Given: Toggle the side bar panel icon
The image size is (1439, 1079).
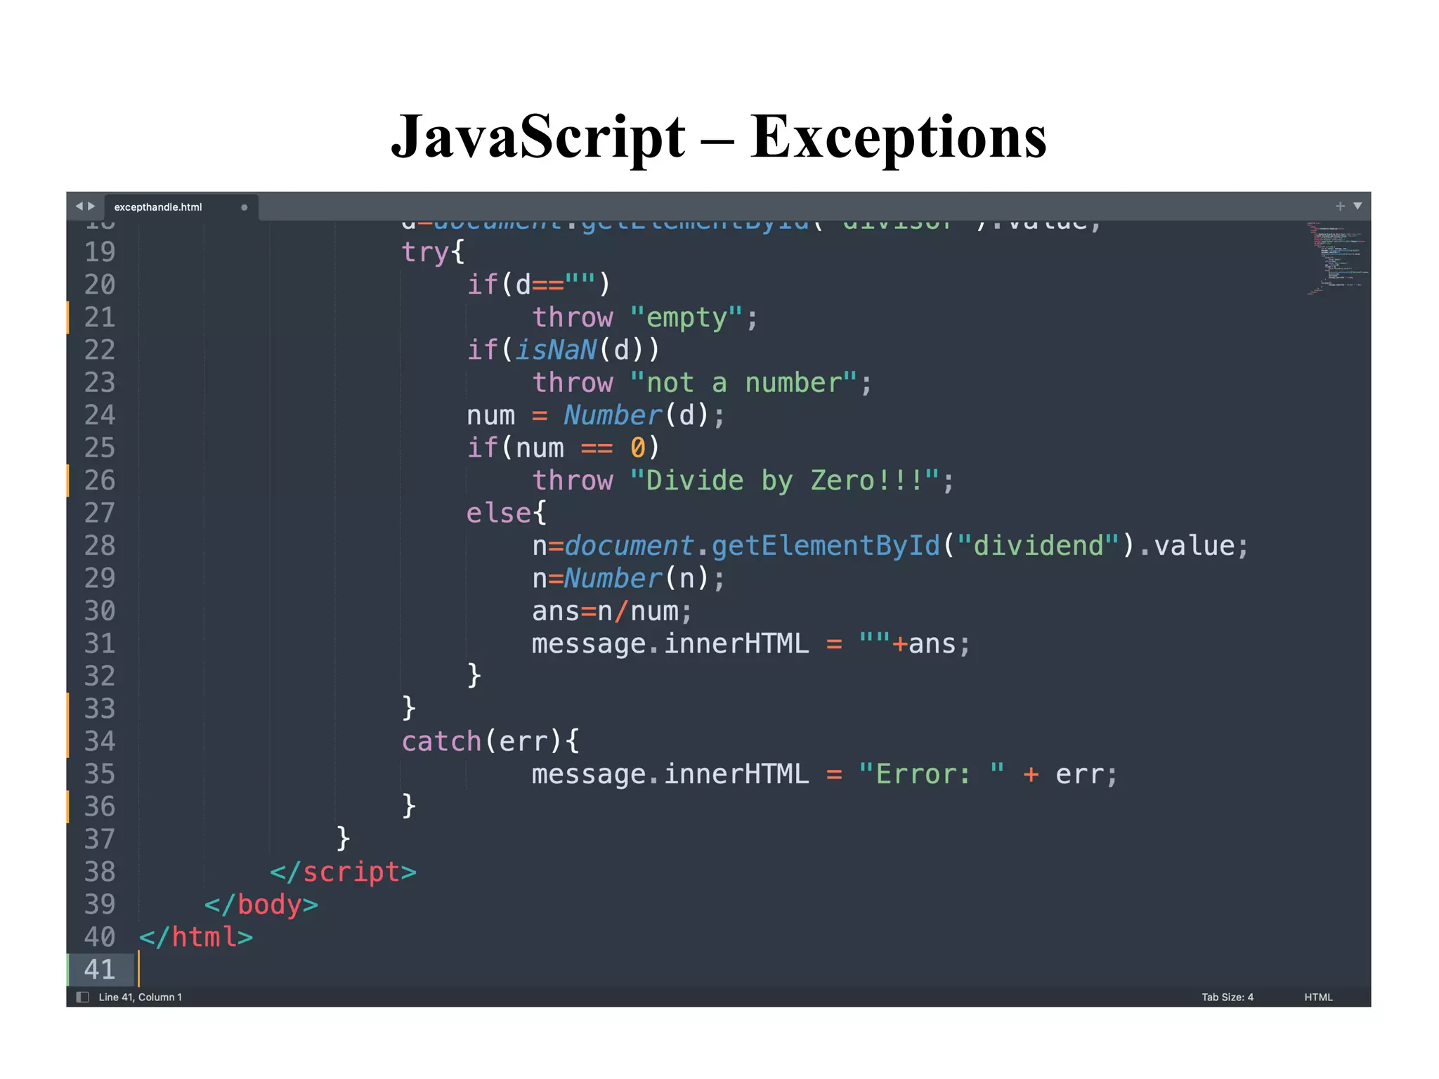Looking at the screenshot, I should pyautogui.click(x=83, y=997).
